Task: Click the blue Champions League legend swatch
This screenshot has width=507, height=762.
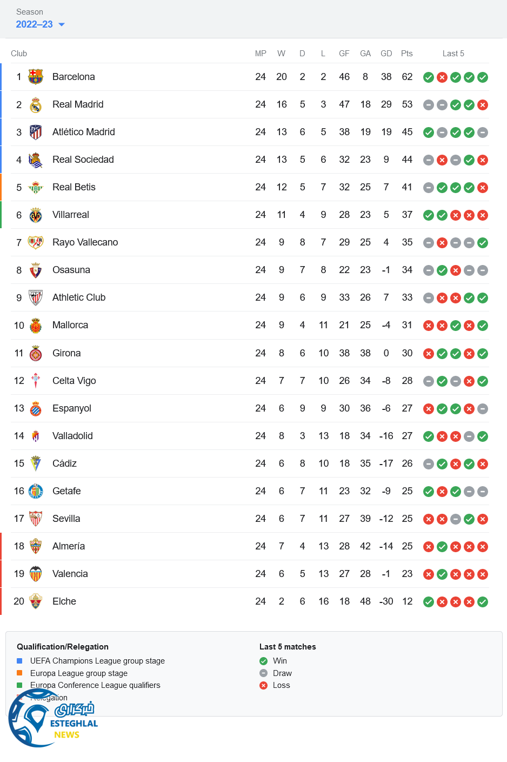Action: click(x=19, y=661)
